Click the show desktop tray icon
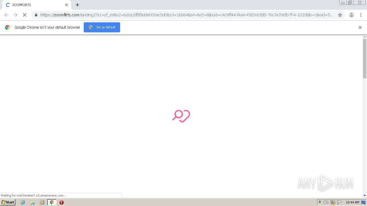This screenshot has width=367, height=206. (x=364, y=202)
